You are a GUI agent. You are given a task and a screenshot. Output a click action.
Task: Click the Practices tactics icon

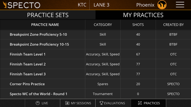[140, 103]
